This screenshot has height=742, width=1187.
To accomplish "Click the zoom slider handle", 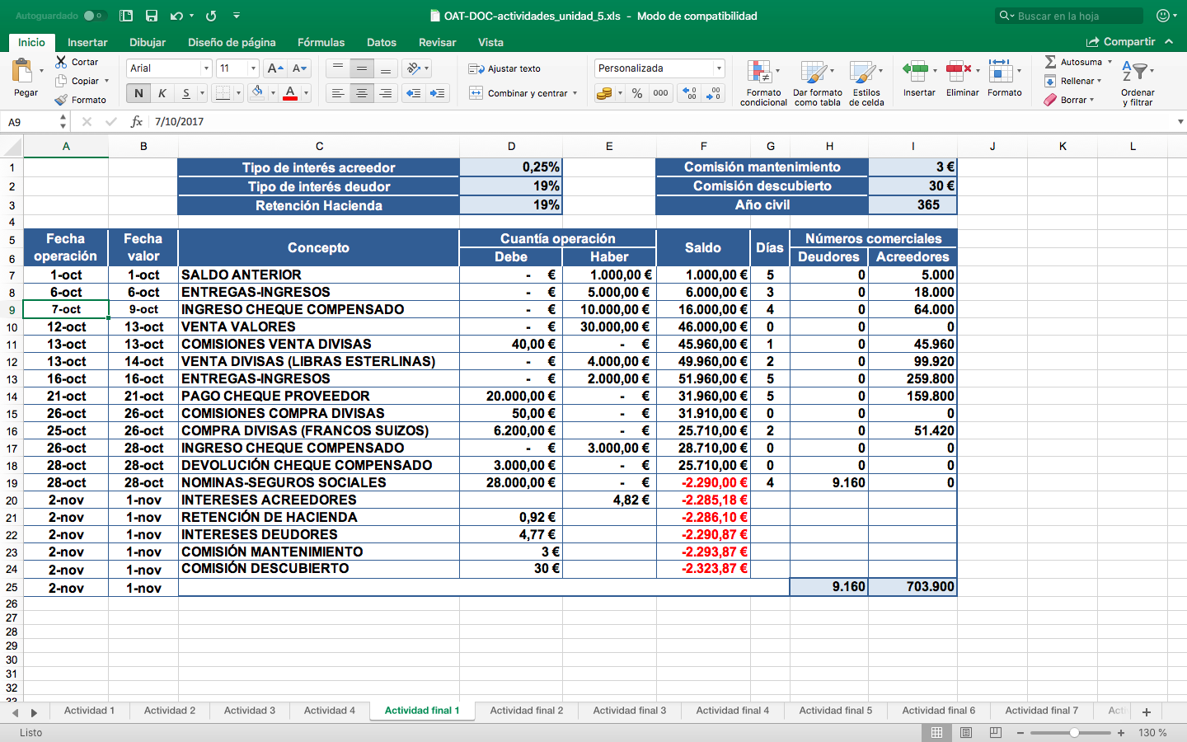I will coord(1074,733).
